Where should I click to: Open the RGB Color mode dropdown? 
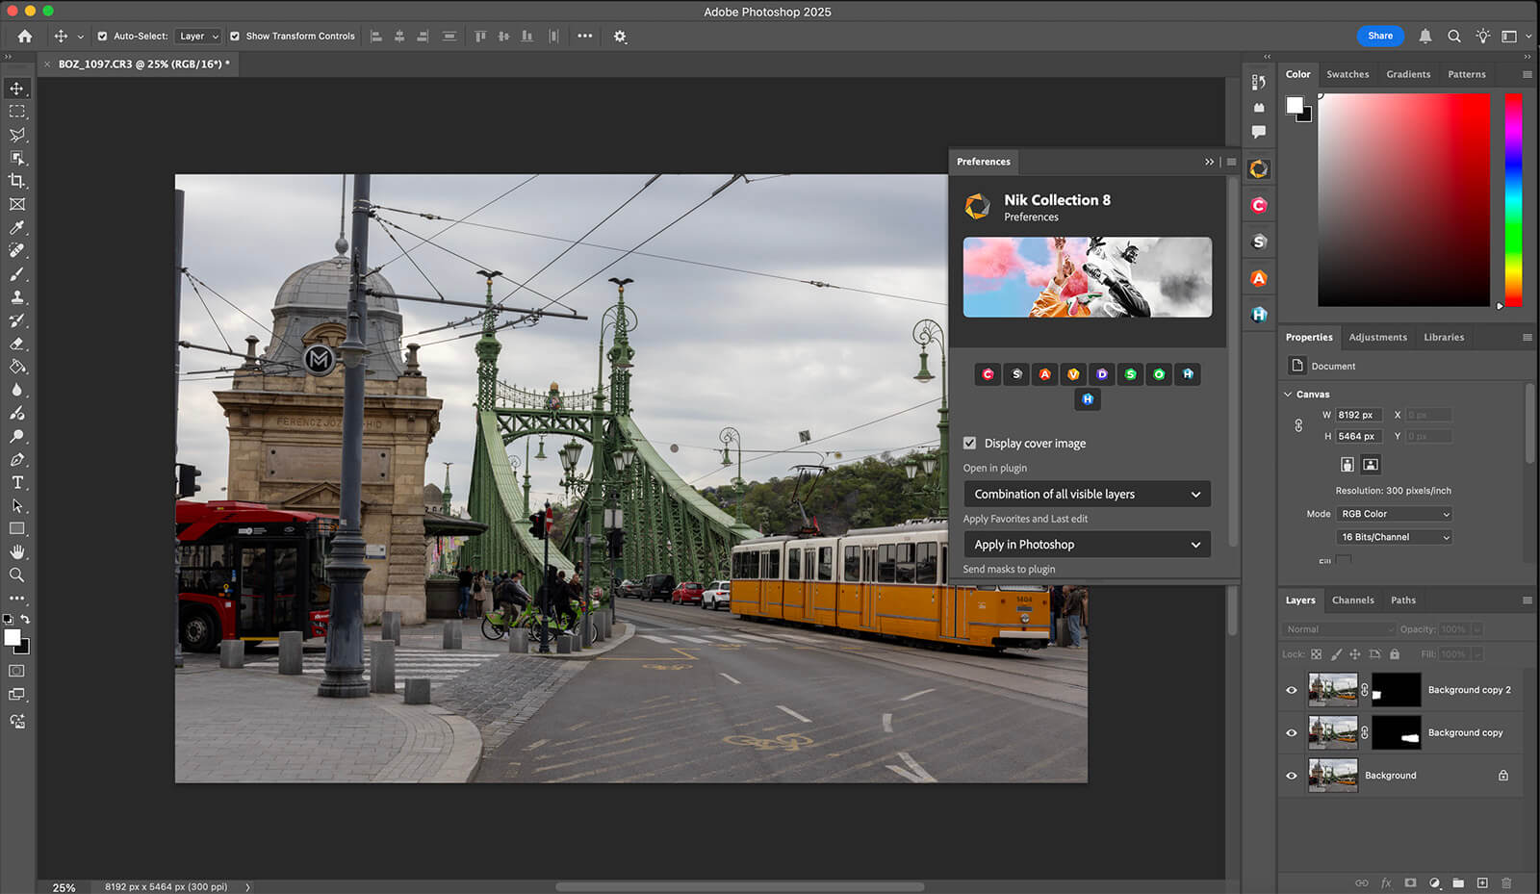pos(1394,514)
